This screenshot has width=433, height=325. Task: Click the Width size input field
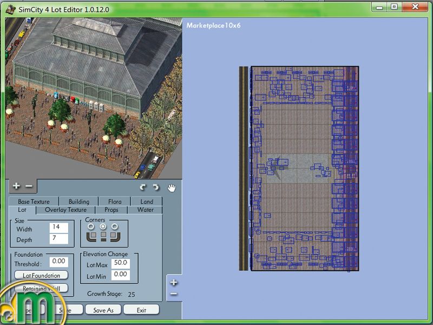coord(59,227)
